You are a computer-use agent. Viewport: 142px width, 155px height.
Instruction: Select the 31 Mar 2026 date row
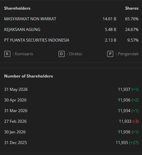pyautogui.click(x=71, y=111)
